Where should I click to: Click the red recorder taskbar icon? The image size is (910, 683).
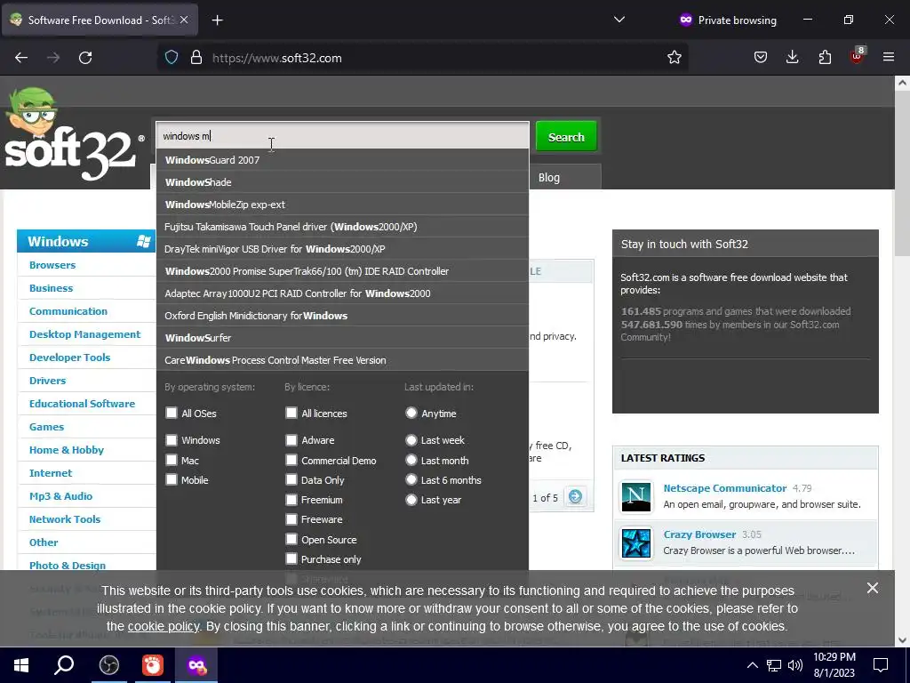click(x=153, y=665)
